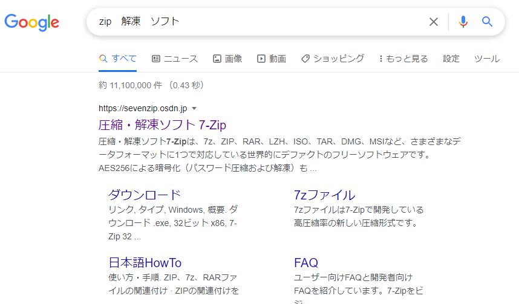Select the すべて tab

pos(117,59)
